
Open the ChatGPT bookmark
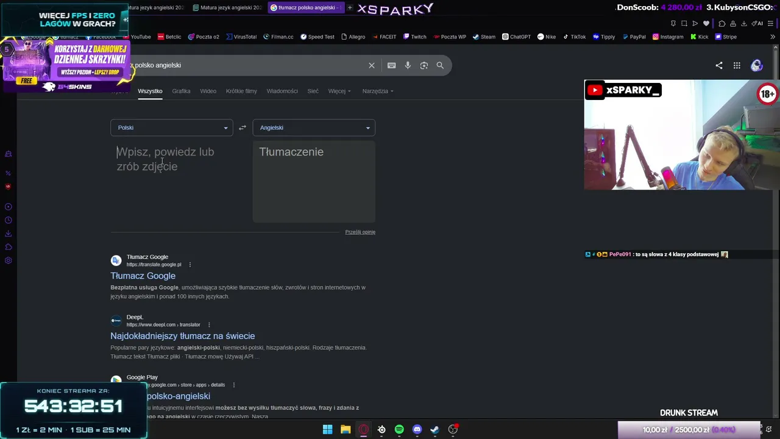pyautogui.click(x=517, y=37)
